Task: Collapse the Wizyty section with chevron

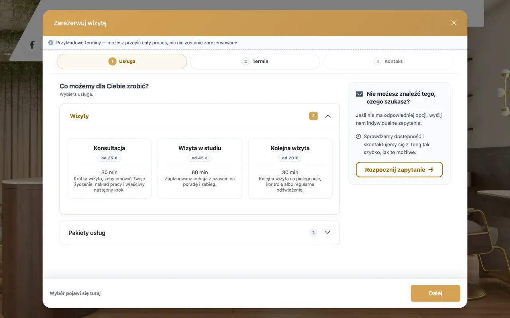Action: coord(328,116)
